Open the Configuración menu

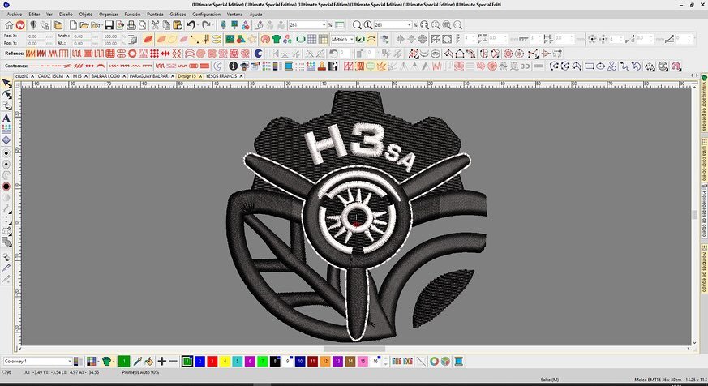pyautogui.click(x=206, y=15)
